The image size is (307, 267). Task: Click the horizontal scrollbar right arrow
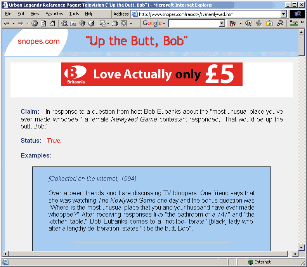295,254
